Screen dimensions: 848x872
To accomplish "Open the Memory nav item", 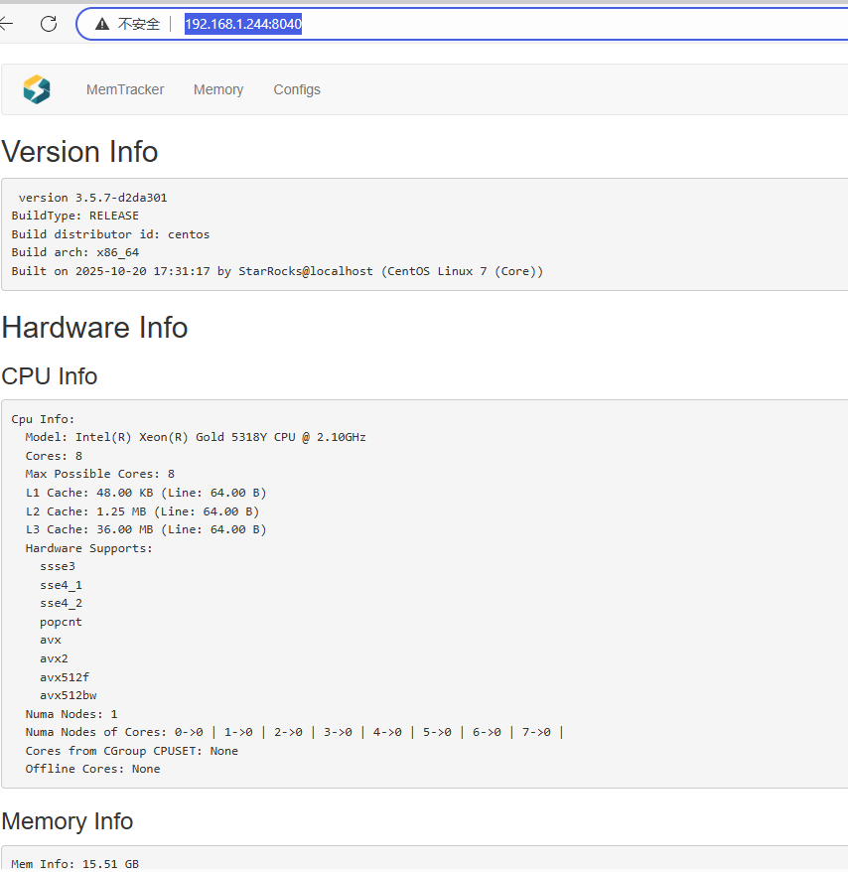I will (218, 89).
